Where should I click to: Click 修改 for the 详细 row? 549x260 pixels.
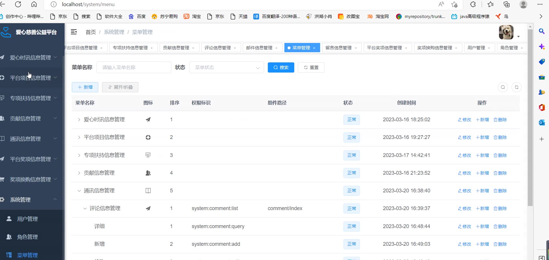coord(464,226)
